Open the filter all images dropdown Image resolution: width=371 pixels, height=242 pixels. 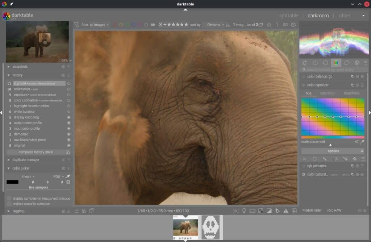(x=99, y=25)
